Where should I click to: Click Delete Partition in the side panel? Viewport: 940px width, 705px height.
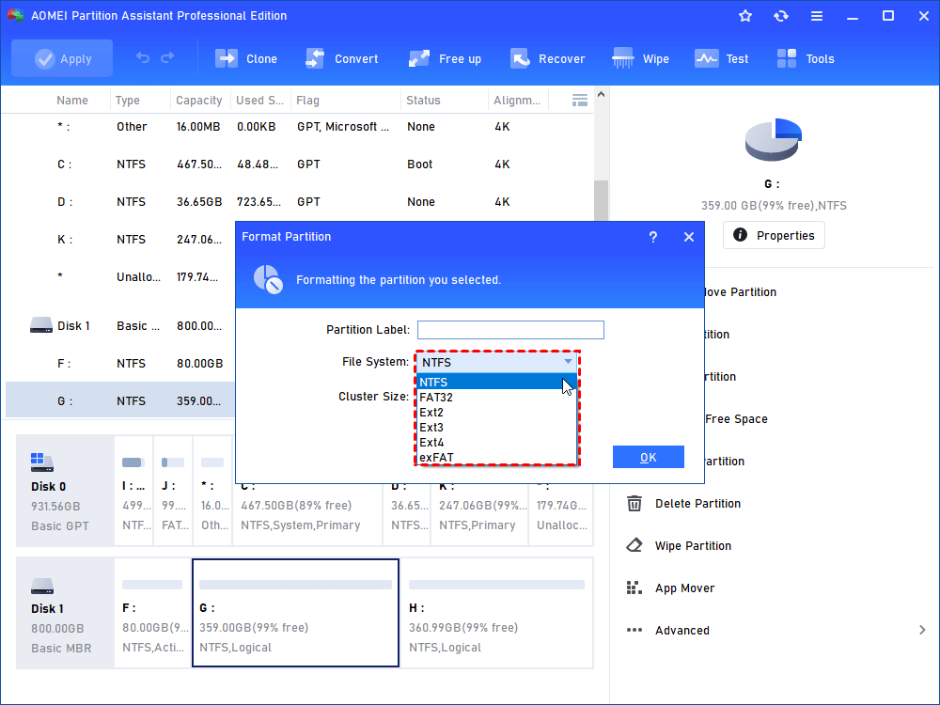pyautogui.click(x=697, y=504)
